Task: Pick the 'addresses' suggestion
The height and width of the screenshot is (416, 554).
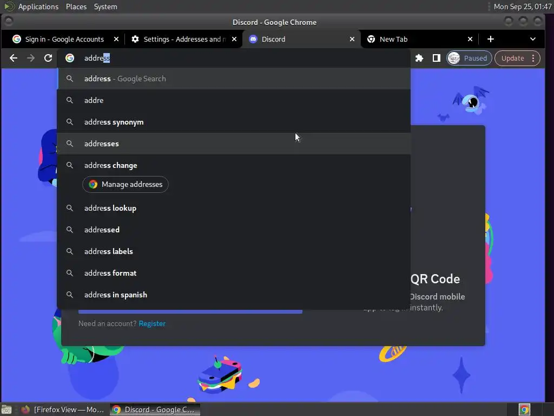Action: pyautogui.click(x=234, y=144)
